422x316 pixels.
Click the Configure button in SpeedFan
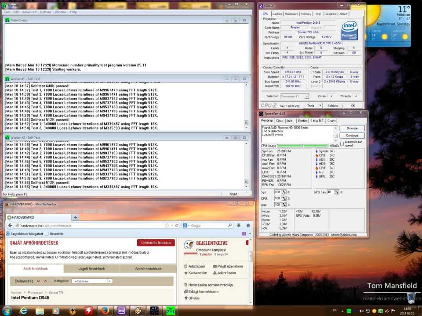click(x=352, y=136)
